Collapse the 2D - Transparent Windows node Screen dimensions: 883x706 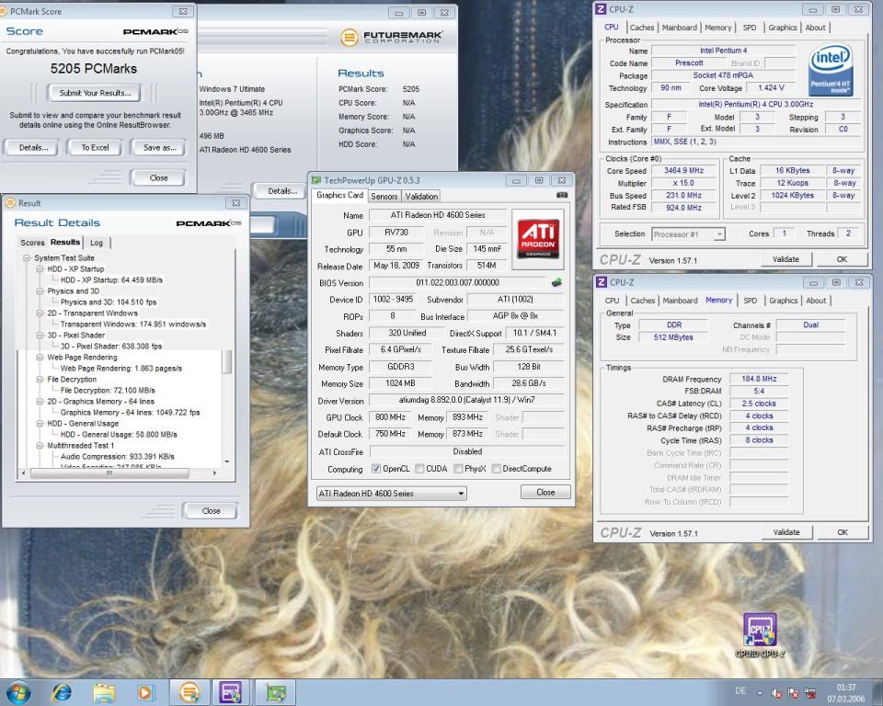tap(40, 313)
